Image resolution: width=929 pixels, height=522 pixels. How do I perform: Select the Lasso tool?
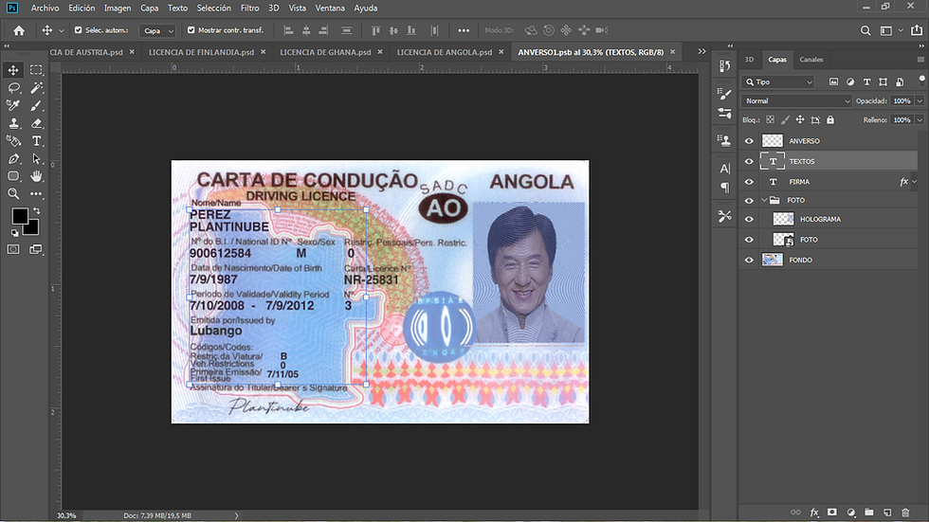click(x=13, y=87)
